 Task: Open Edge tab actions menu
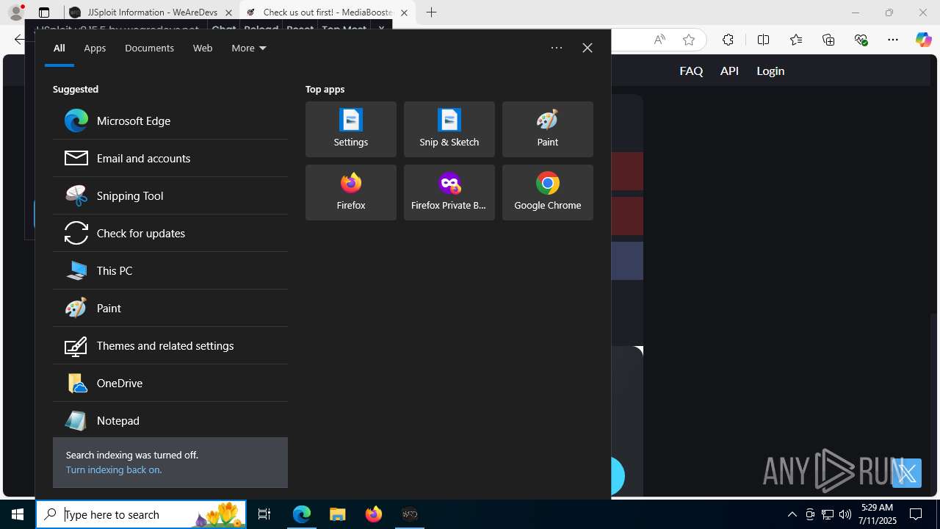[x=44, y=12]
